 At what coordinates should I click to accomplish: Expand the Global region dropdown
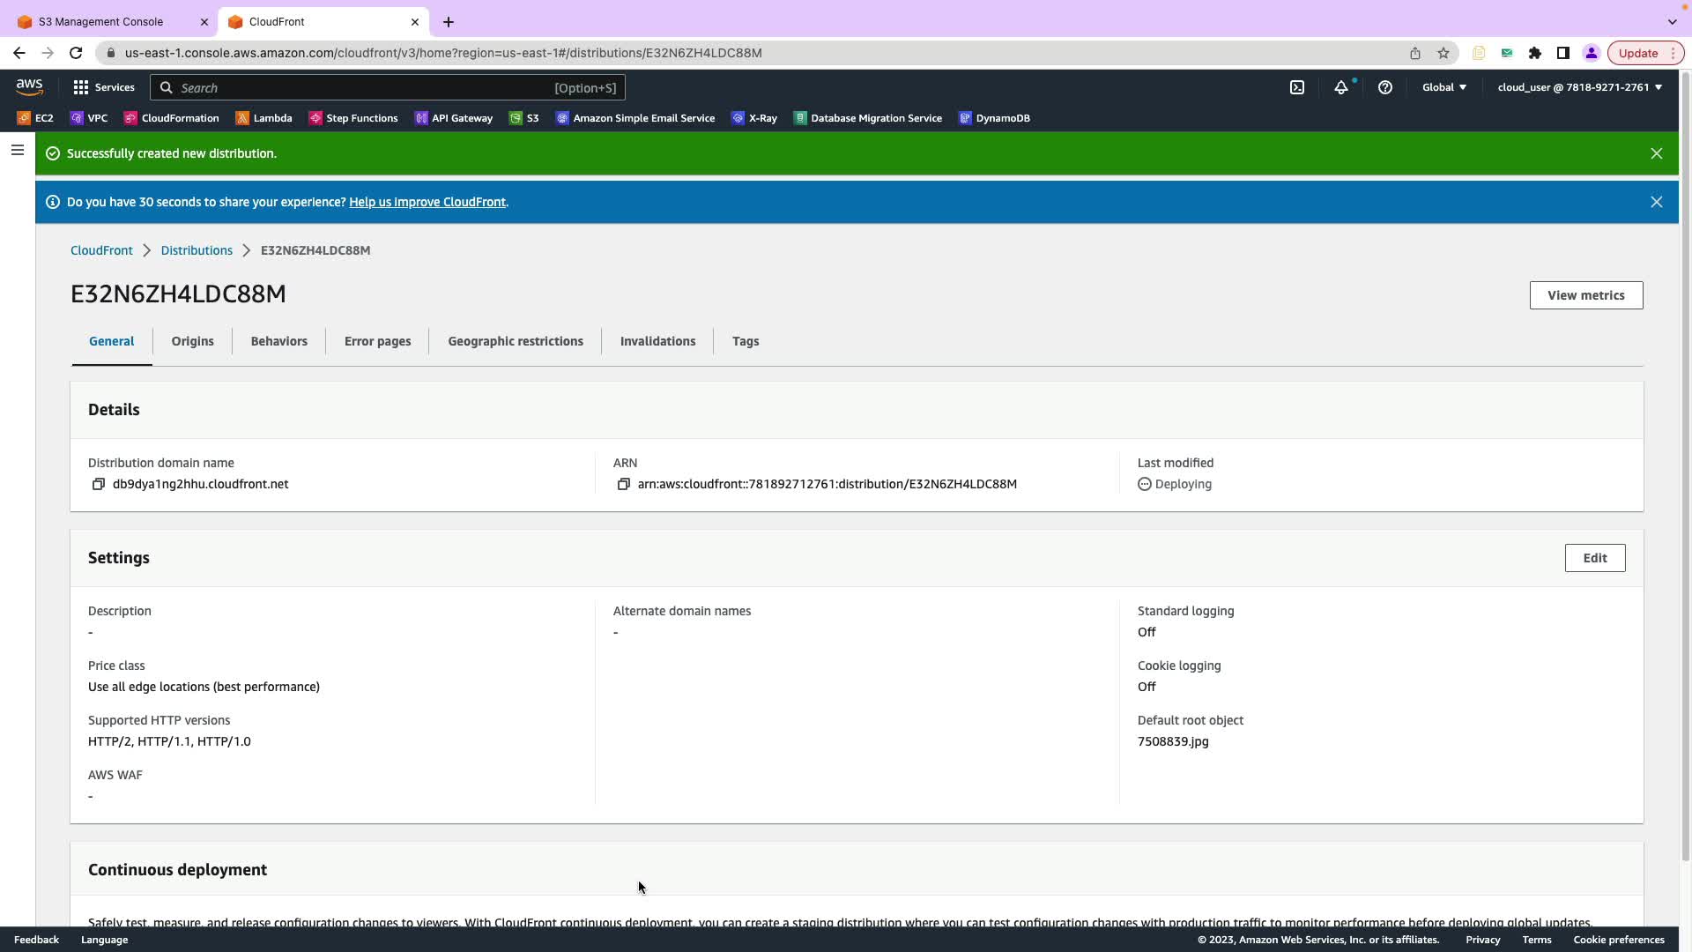pos(1443,87)
